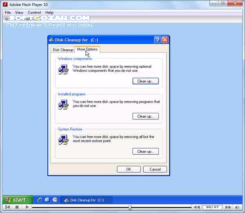
Task: Open the Control menu
Action: coord(34,13)
